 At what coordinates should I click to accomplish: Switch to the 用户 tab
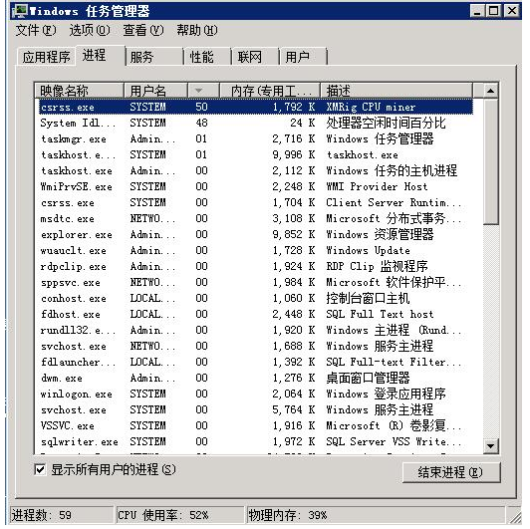coord(303,57)
